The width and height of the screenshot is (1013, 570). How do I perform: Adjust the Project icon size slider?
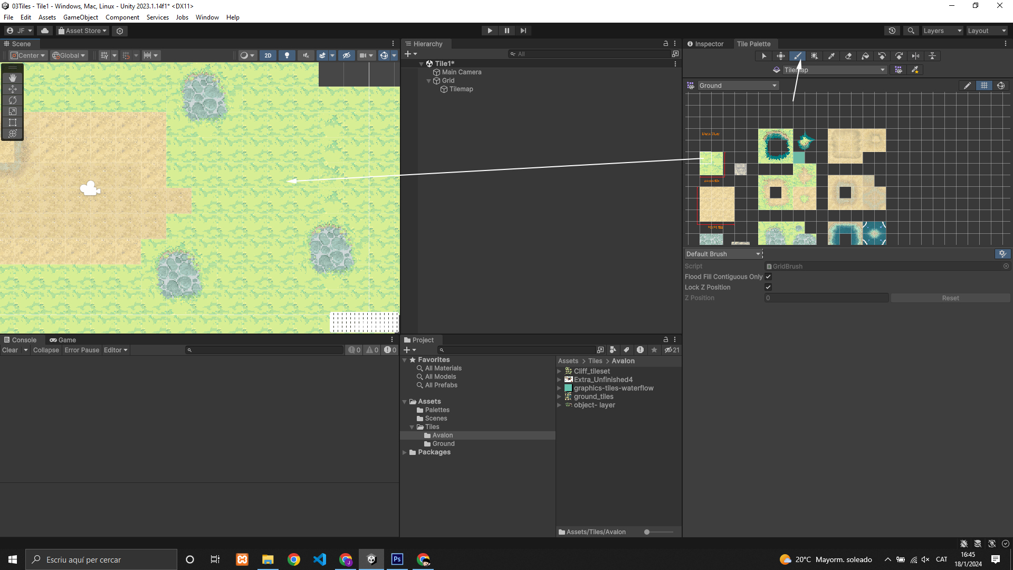(647, 532)
